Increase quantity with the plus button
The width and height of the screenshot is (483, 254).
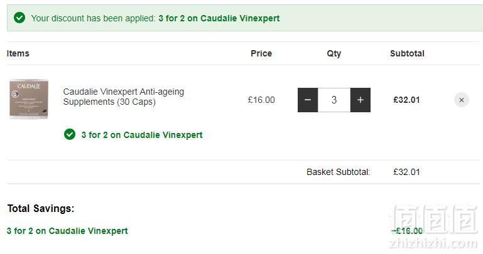click(361, 100)
